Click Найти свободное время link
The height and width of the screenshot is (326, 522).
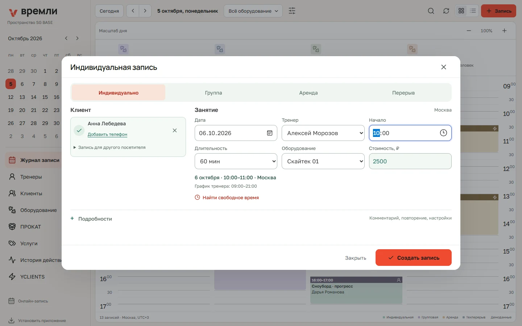(227, 197)
